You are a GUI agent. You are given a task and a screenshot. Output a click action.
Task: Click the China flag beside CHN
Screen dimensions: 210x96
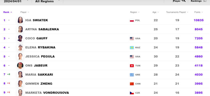pyautogui.click(x=132, y=84)
